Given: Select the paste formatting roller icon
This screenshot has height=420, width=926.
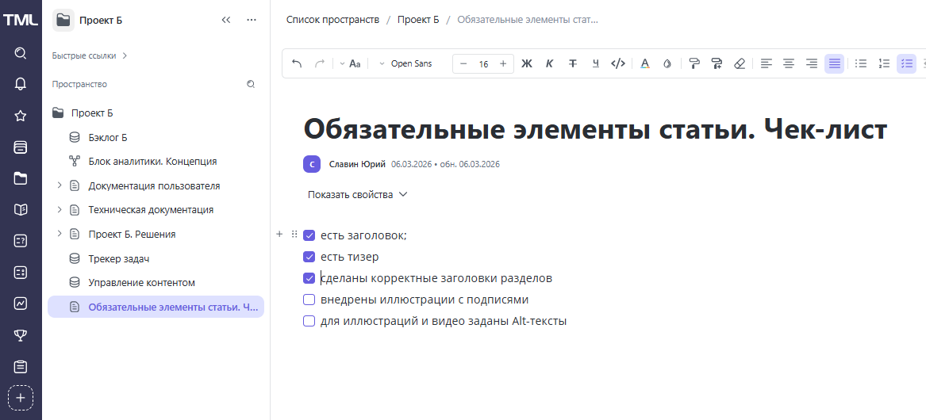Looking at the screenshot, I should pos(717,63).
